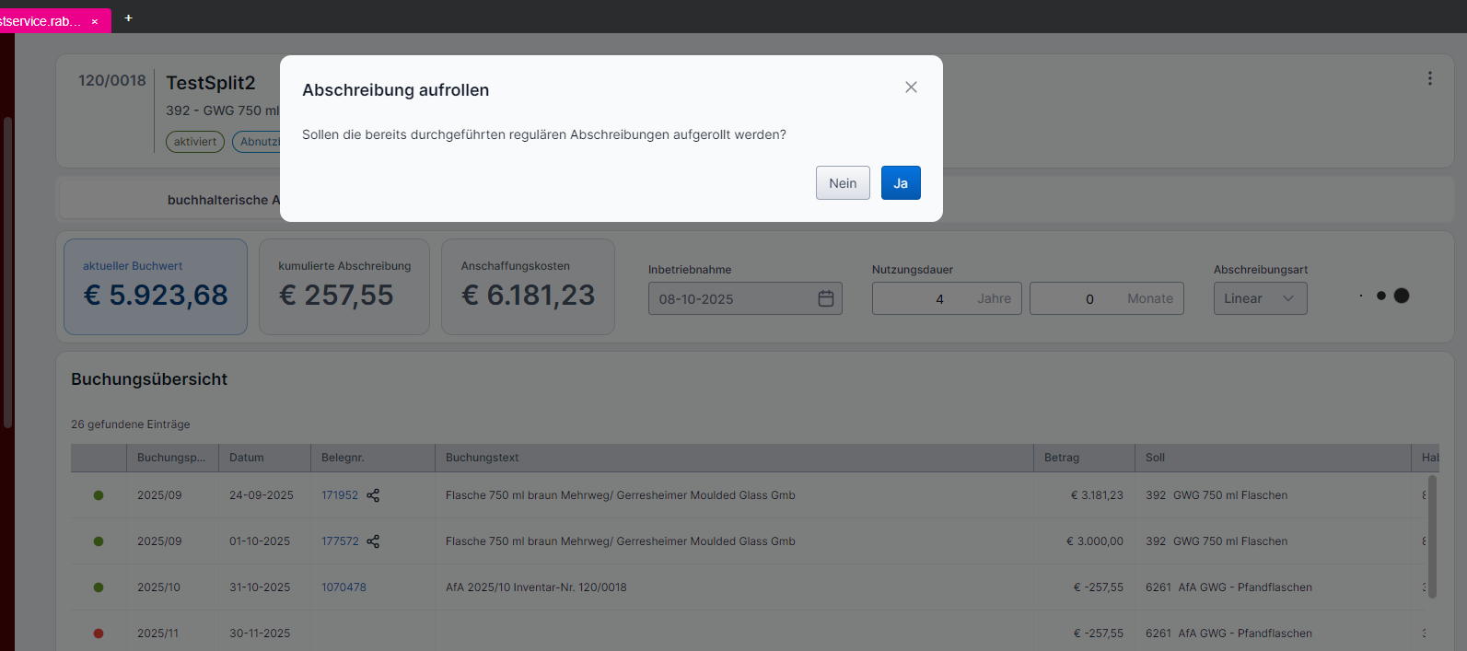Image resolution: width=1467 pixels, height=651 pixels.
Task: Click the Ja button
Action: point(900,183)
